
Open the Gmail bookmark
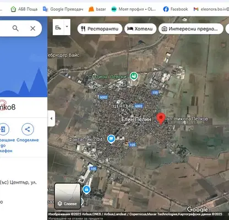coord(211,9)
